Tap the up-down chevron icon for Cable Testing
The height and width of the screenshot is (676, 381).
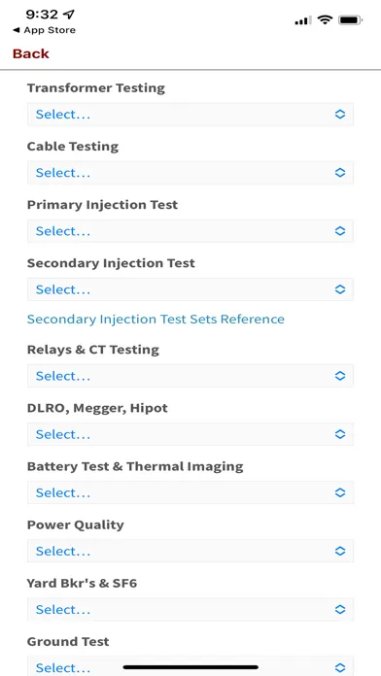pyautogui.click(x=340, y=173)
